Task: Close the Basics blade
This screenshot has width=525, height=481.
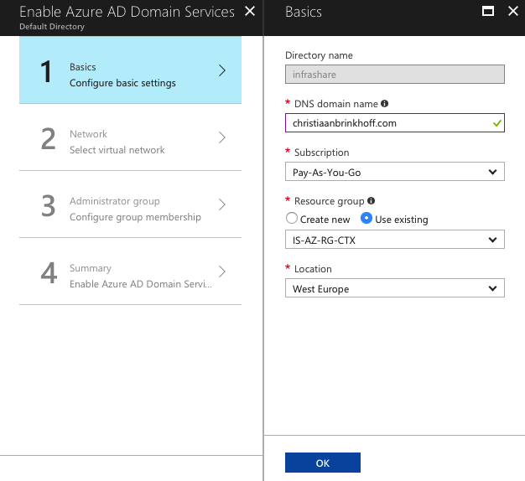Action: point(513,12)
